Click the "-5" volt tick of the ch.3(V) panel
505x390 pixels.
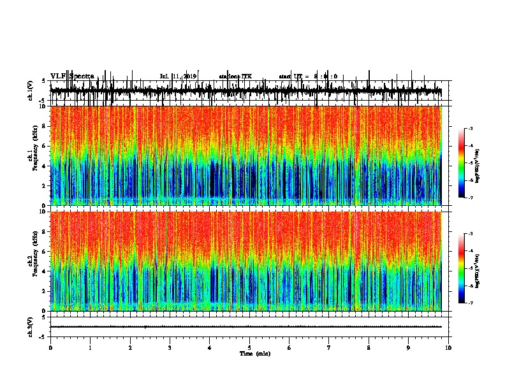43,337
